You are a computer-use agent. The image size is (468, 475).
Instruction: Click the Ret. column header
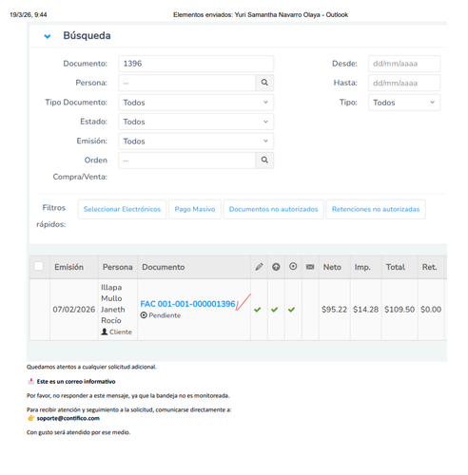(429, 267)
